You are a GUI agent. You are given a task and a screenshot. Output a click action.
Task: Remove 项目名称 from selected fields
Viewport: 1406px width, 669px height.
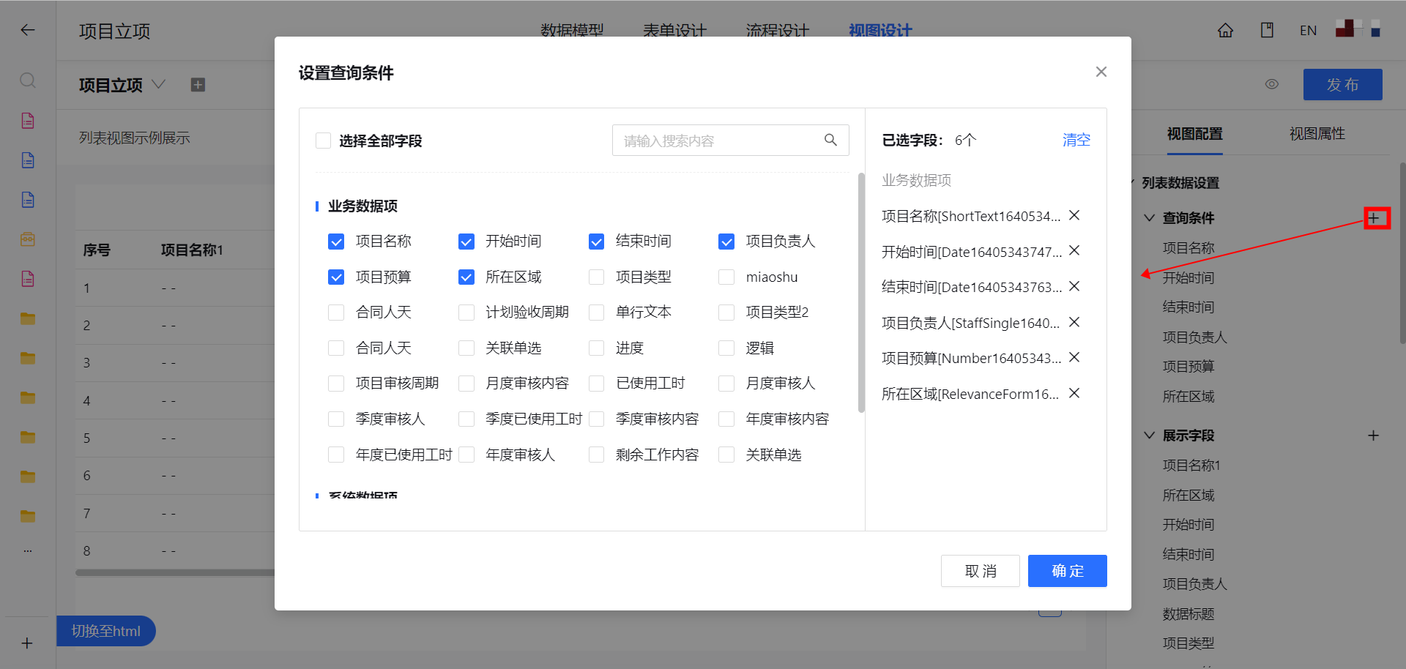coord(1074,215)
